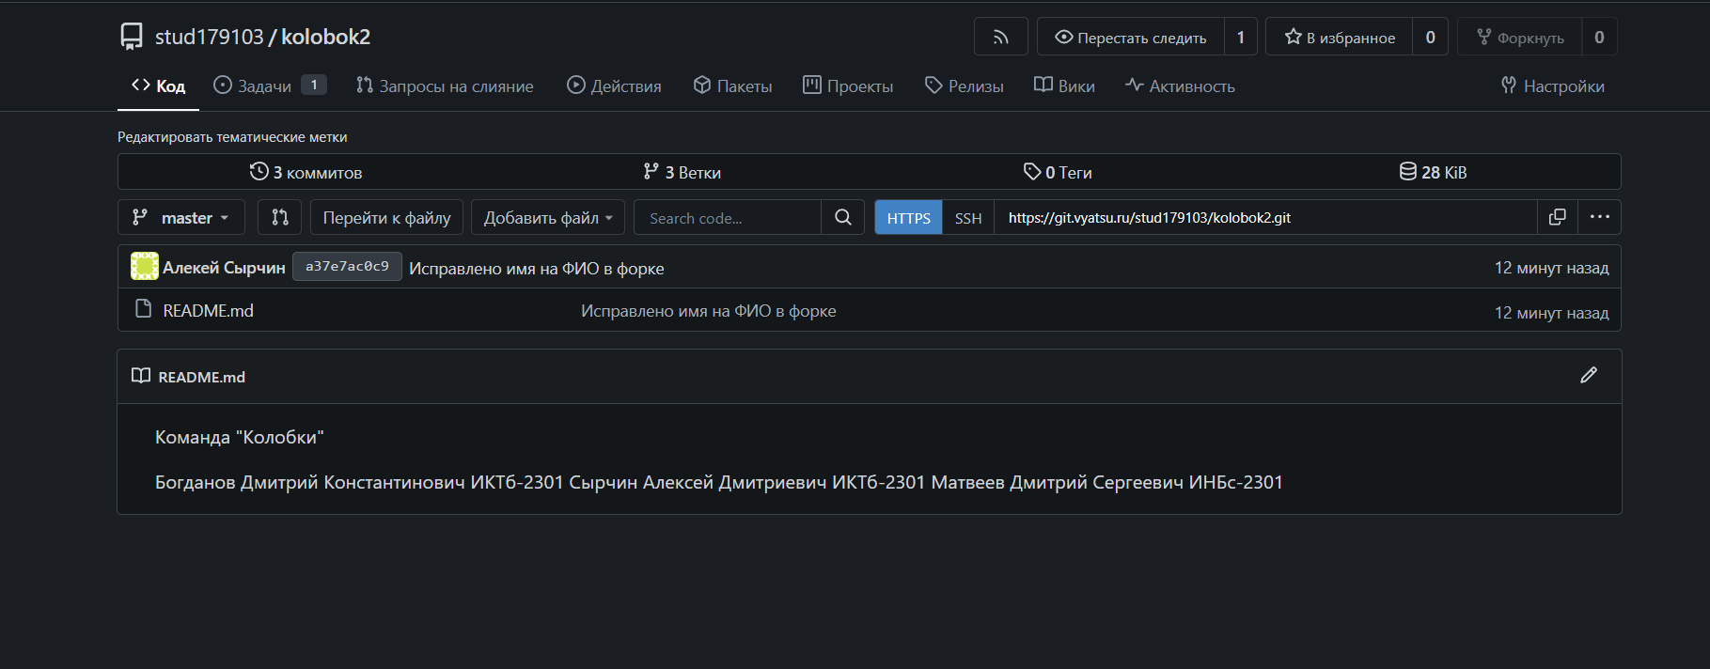This screenshot has height=669, width=1710.
Task: Open the README.md file in list
Action: (x=208, y=310)
